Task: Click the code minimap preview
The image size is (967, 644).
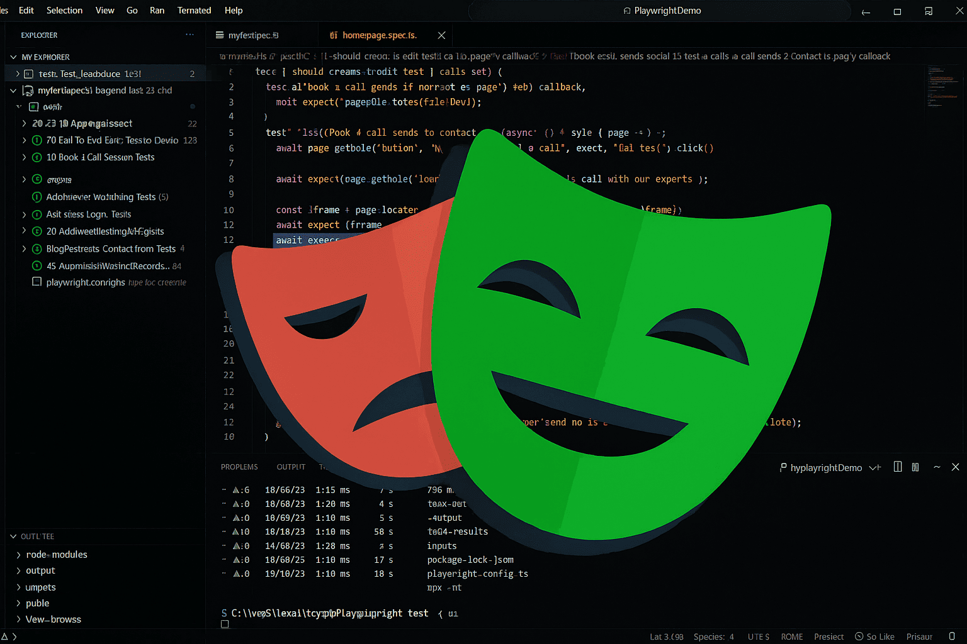Action: pos(942,88)
